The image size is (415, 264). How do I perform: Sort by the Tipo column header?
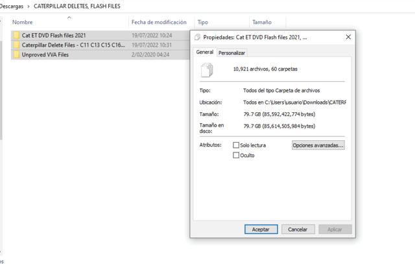(x=203, y=22)
